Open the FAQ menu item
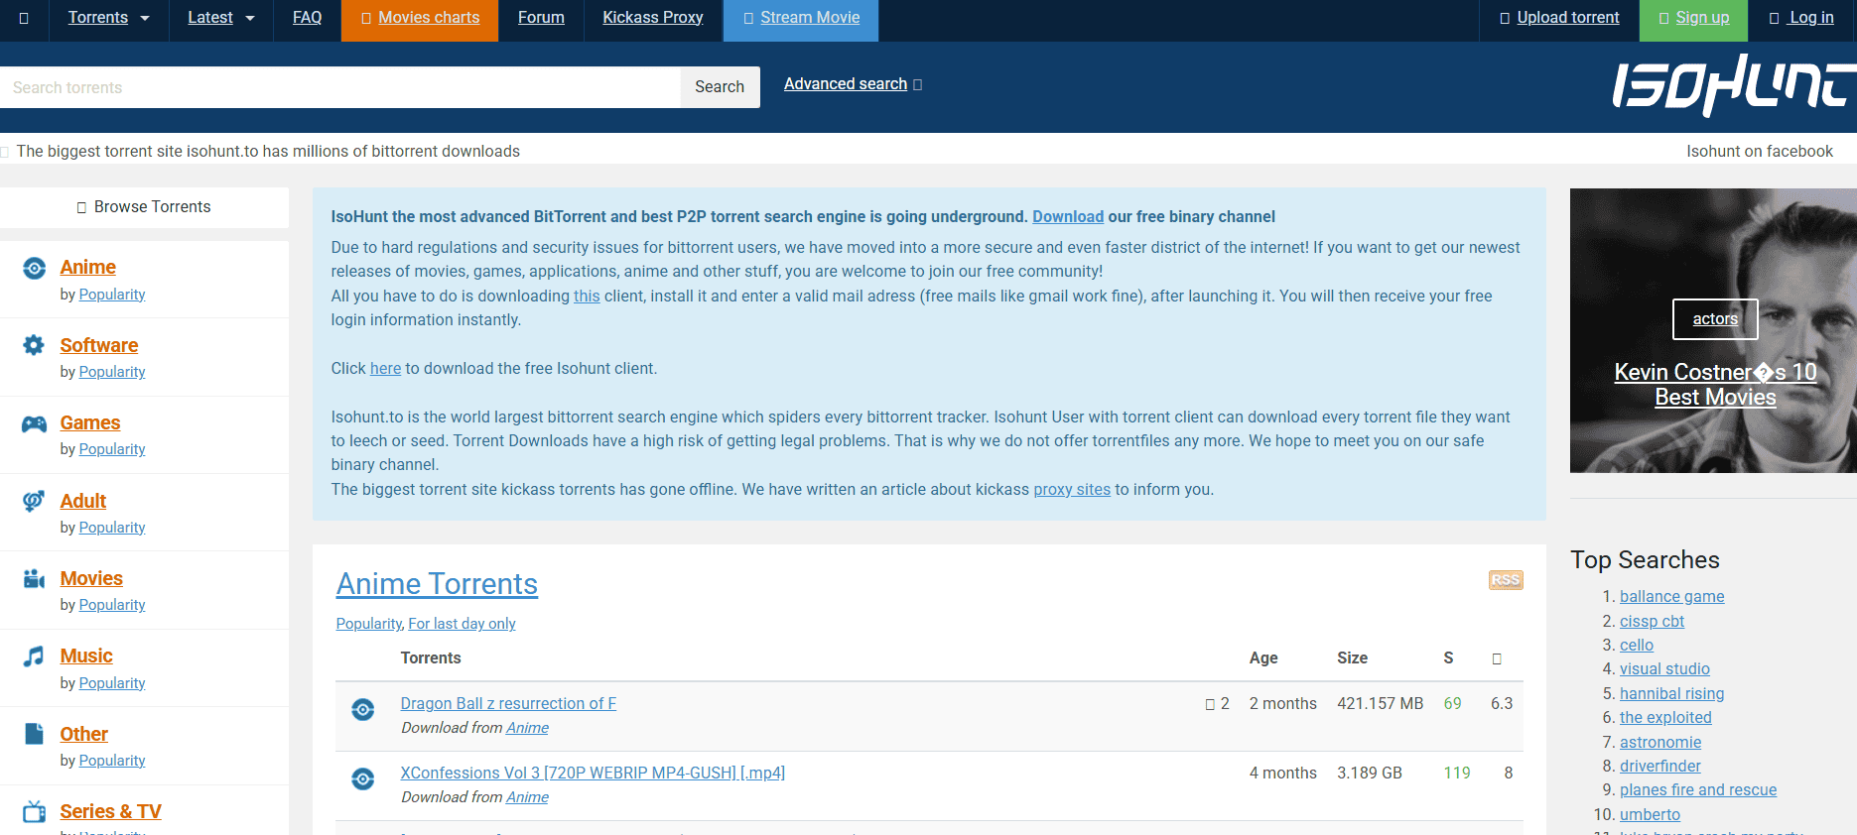1857x835 pixels. click(307, 18)
